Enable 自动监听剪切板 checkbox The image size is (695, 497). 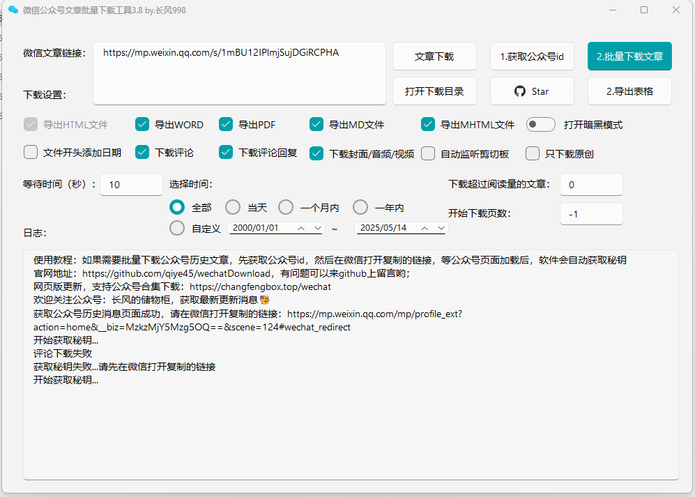[428, 154]
